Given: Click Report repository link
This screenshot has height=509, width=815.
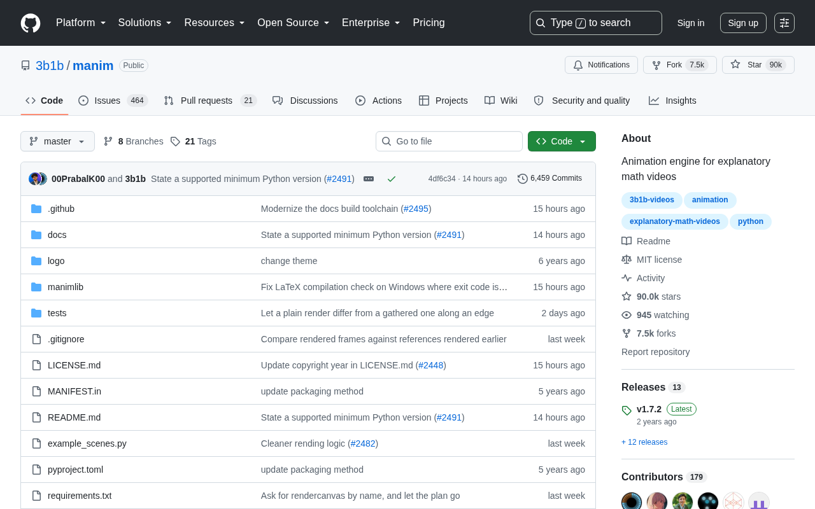Looking at the screenshot, I should 655,352.
